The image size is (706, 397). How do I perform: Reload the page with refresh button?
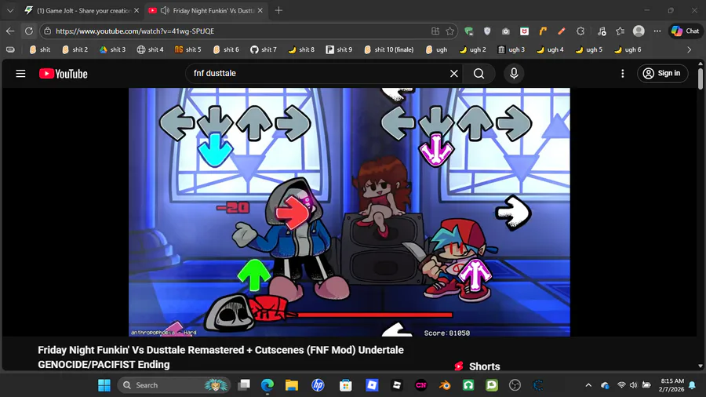[29, 31]
